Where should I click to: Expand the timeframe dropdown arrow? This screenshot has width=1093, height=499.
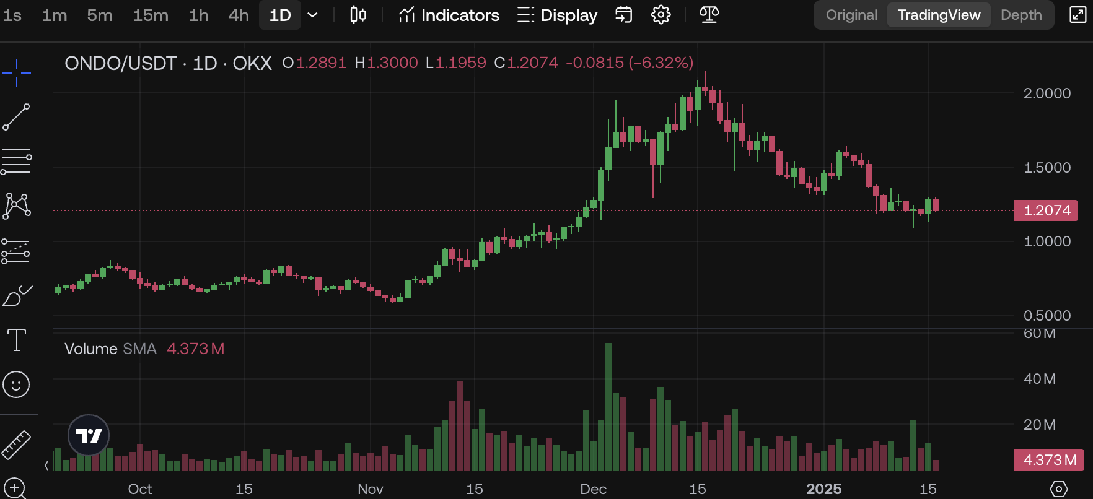313,15
